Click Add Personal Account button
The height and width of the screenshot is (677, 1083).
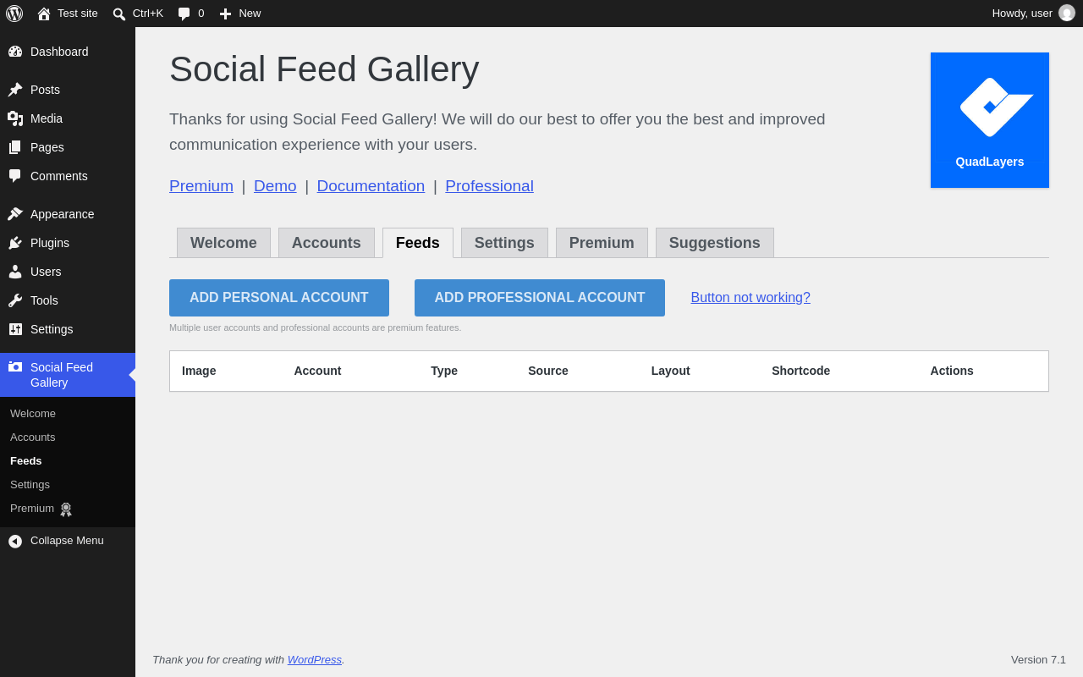point(279,298)
